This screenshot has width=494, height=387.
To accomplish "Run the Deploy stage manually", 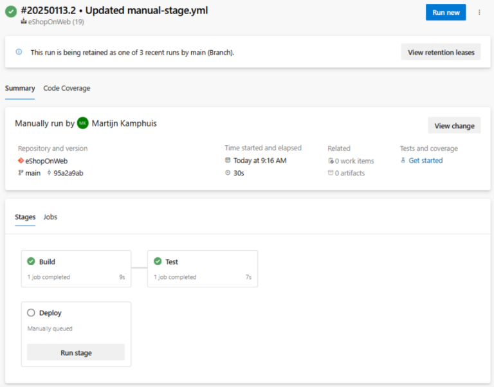I will click(76, 352).
